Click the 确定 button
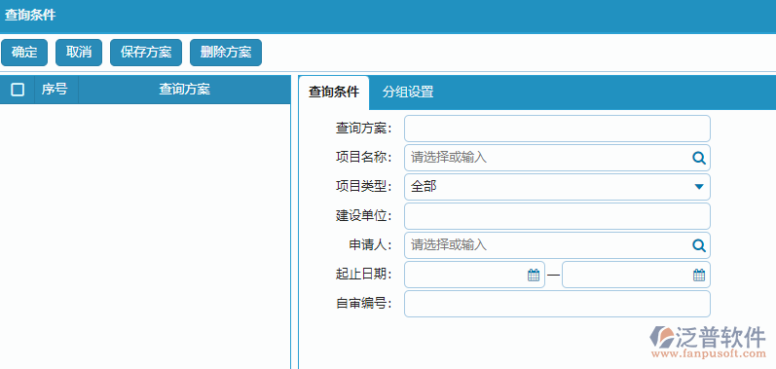The height and width of the screenshot is (369, 776). [24, 53]
